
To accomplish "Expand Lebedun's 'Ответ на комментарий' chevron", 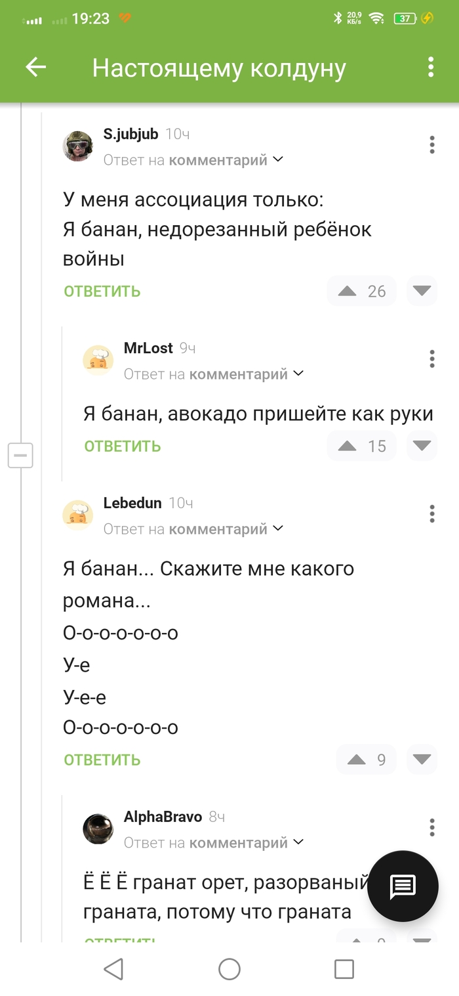I will click(278, 529).
